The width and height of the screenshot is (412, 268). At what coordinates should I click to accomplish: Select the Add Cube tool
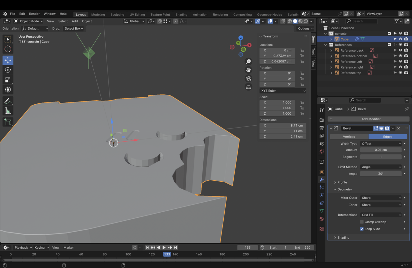click(x=8, y=122)
